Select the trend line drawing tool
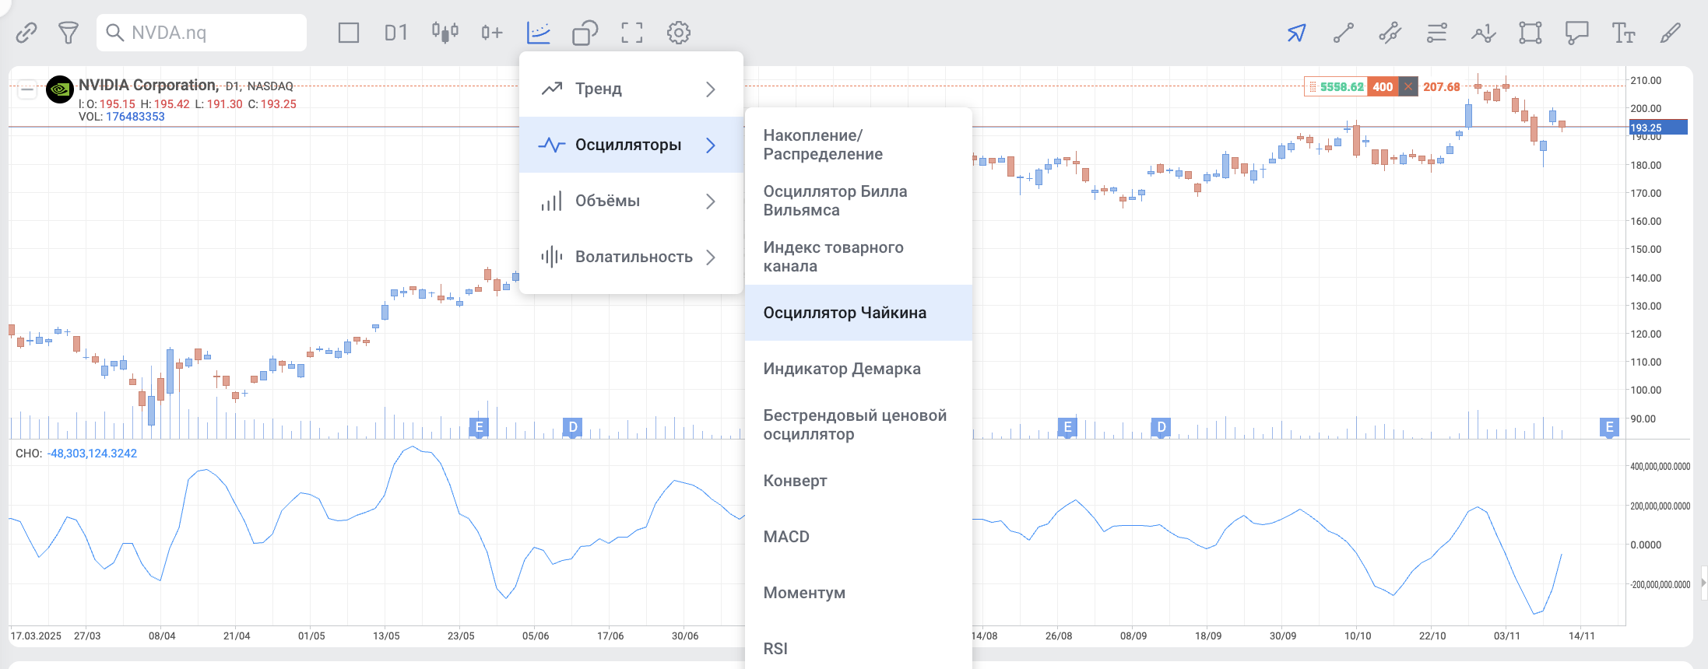 1344,33
